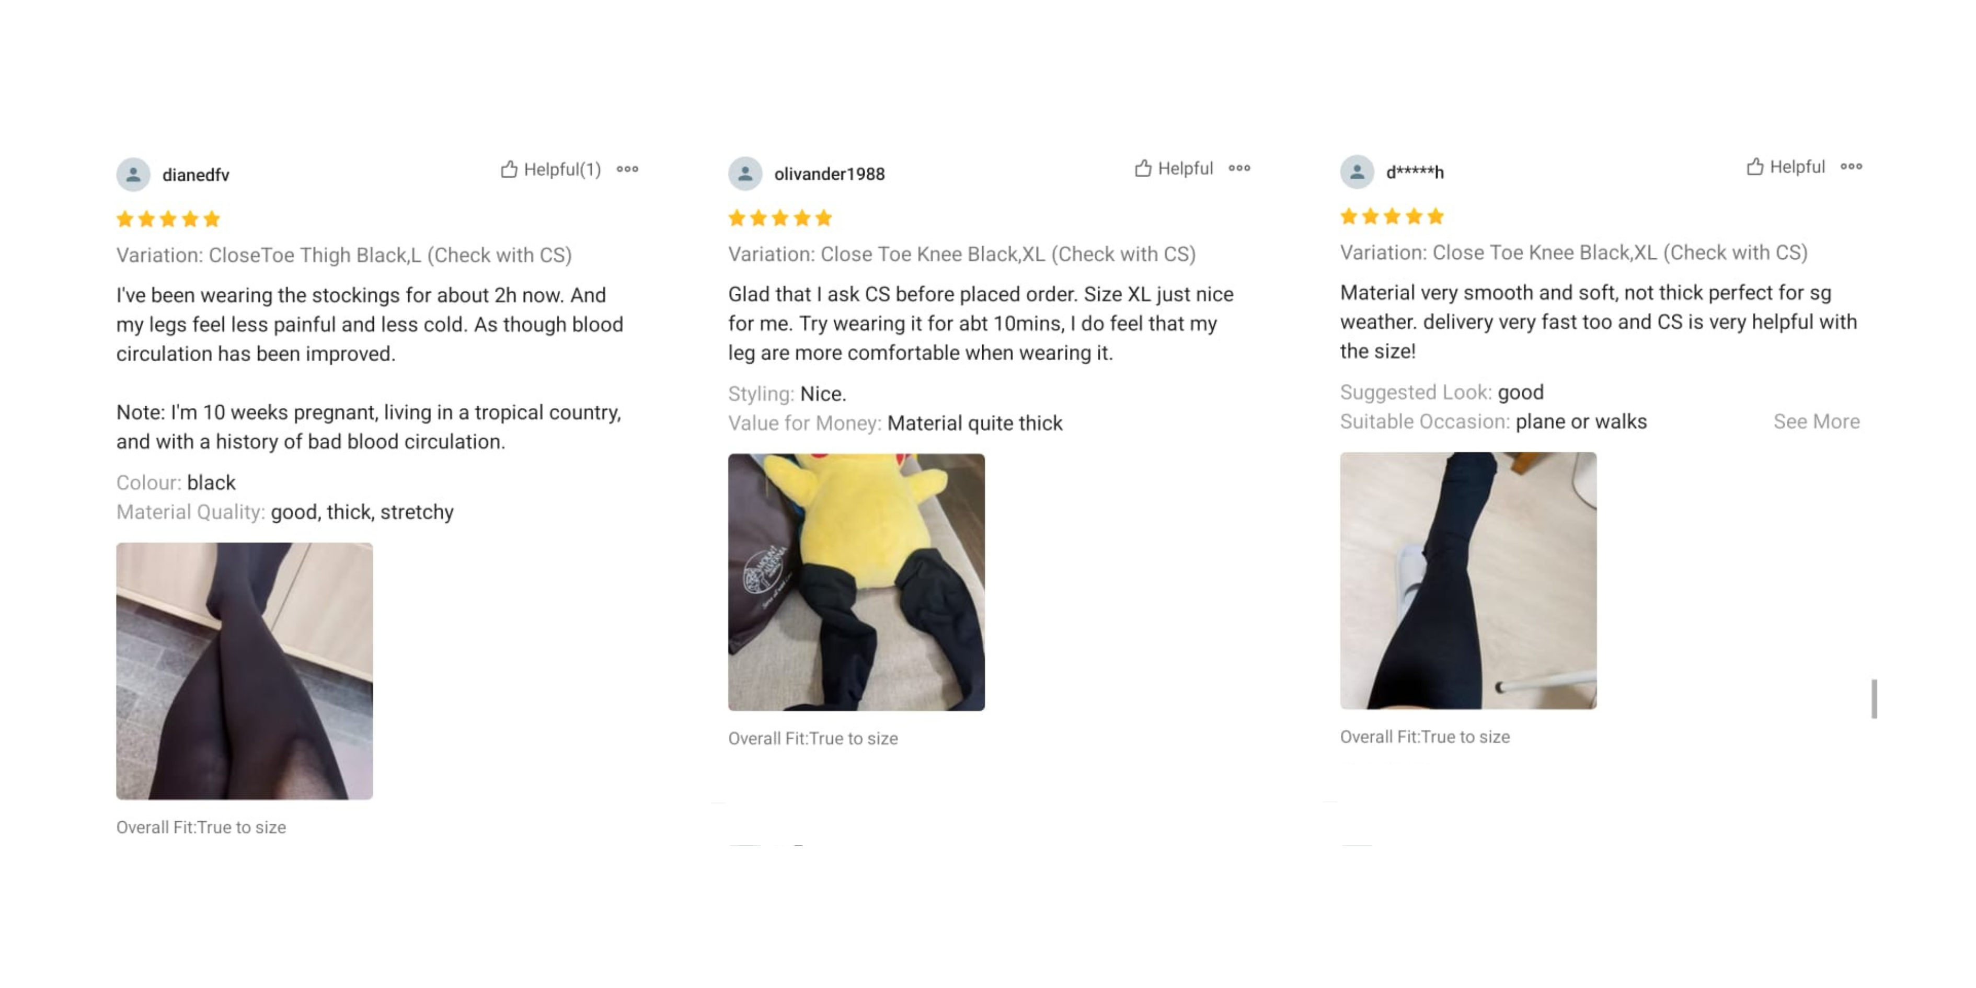Screen dimensions: 1976x988
Task: Open dianedfv's crossed-legs stockings photo
Action: (245, 671)
